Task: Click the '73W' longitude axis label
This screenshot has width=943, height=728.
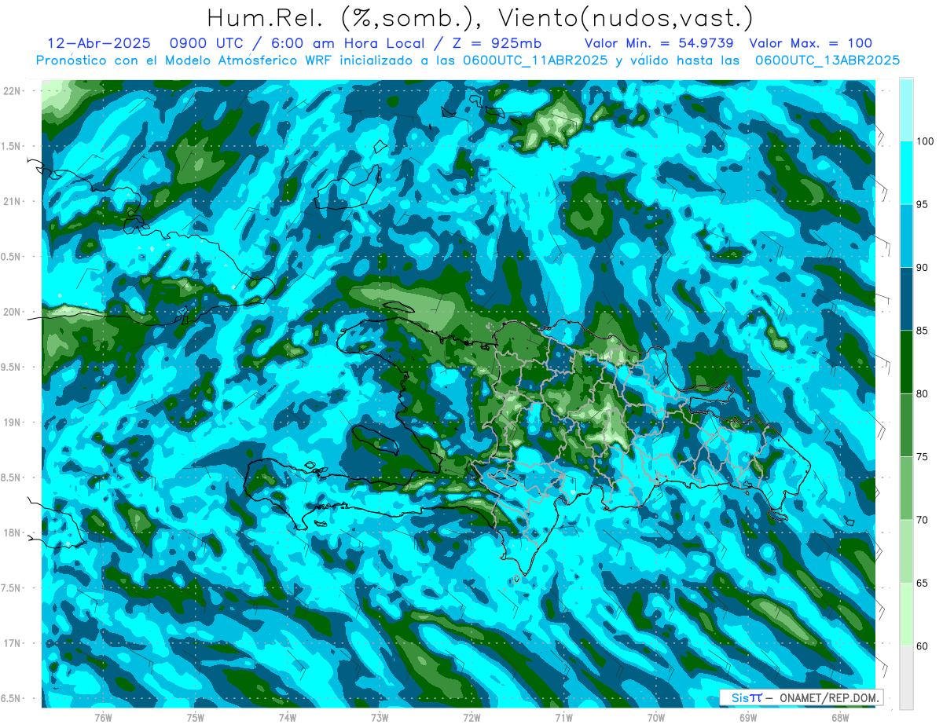Action: tap(380, 717)
